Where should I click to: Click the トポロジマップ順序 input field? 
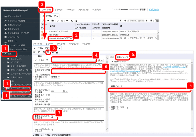(x=78, y=71)
